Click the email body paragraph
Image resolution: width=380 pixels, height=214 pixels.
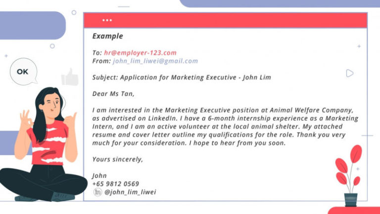[223, 126]
